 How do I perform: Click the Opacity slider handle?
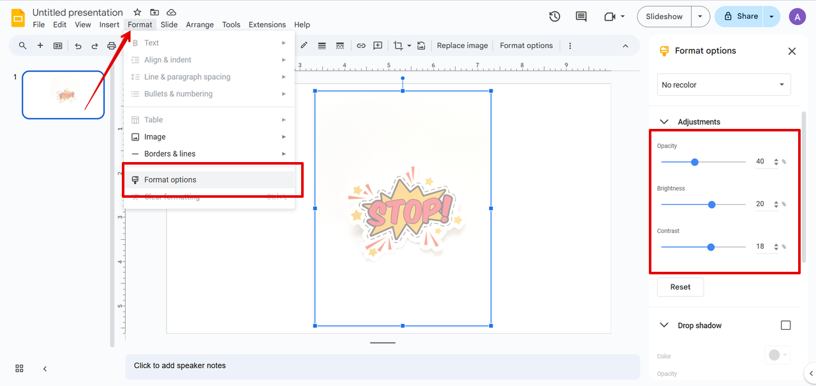(695, 162)
